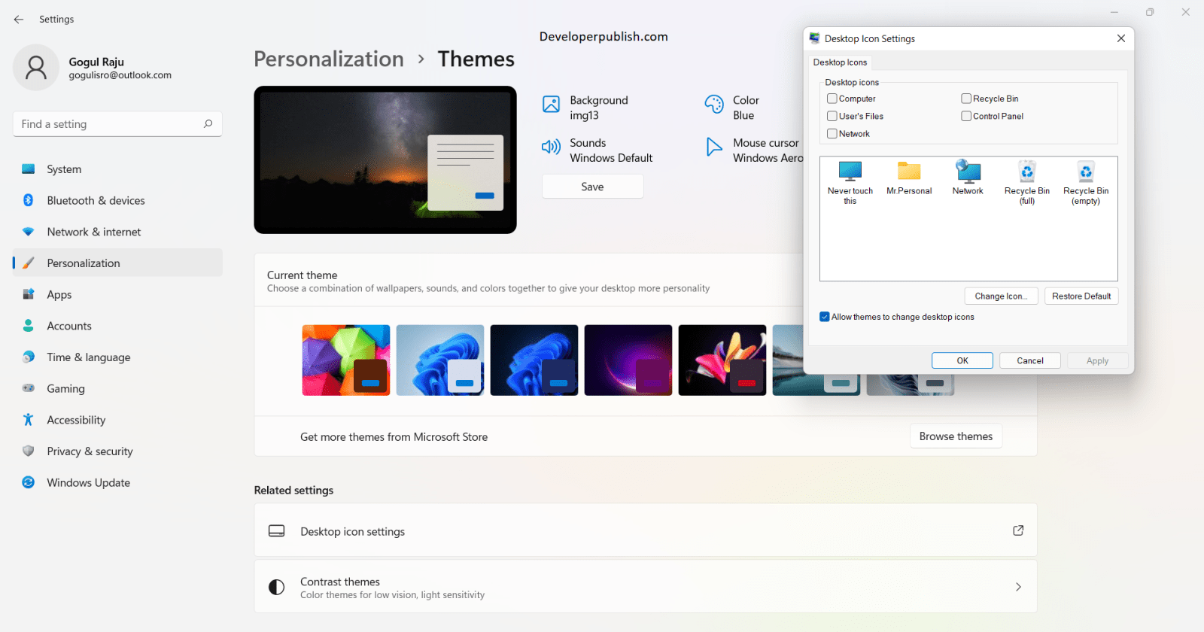The height and width of the screenshot is (632, 1204).
Task: Apply the dark blue Windows bloom theme
Action: (x=534, y=360)
